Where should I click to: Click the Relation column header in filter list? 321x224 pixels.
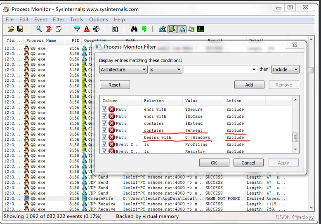point(162,101)
